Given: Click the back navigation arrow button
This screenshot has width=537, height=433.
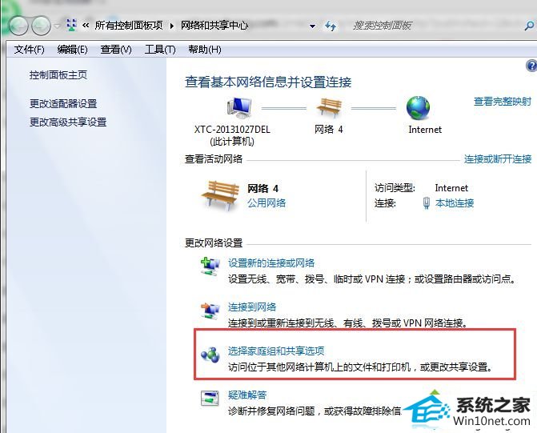Looking at the screenshot, I should coord(18,26).
